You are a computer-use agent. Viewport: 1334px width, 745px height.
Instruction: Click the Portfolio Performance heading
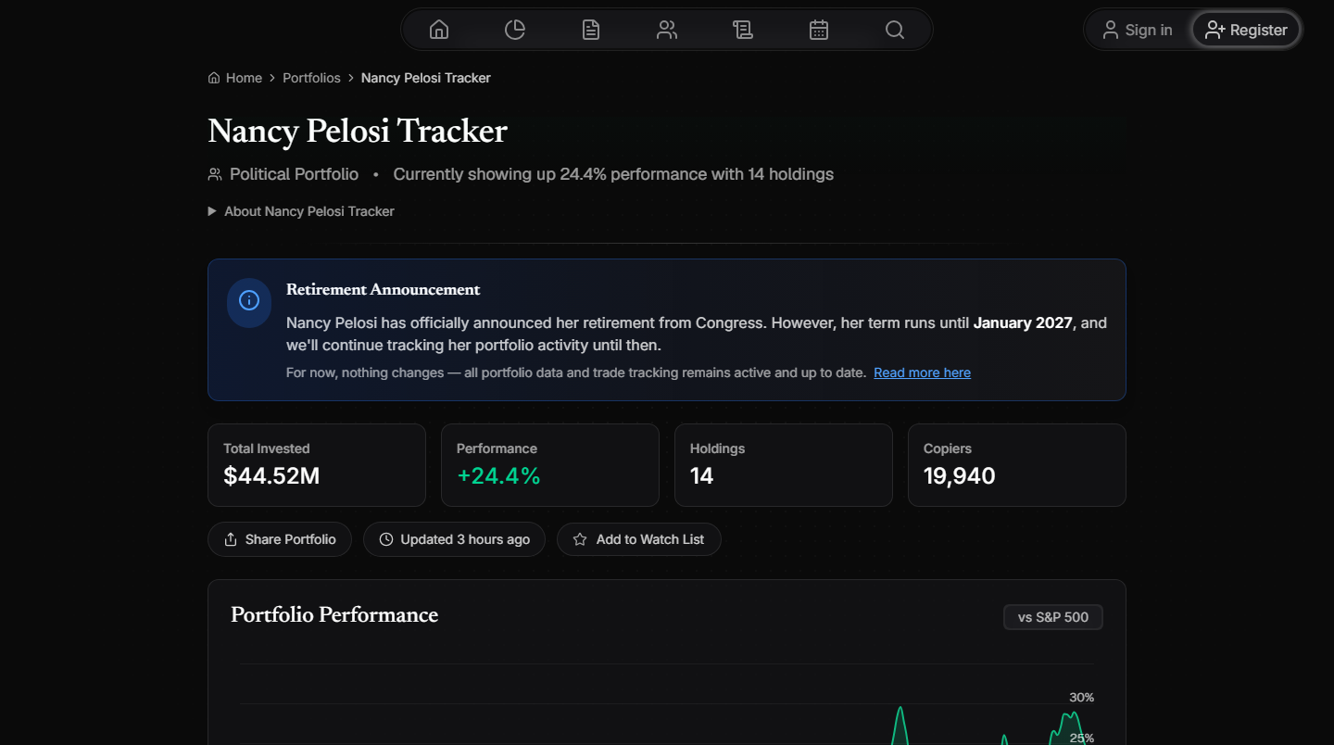(334, 615)
